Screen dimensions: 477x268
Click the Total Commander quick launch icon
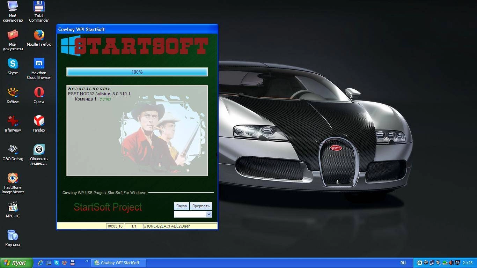tap(72, 263)
